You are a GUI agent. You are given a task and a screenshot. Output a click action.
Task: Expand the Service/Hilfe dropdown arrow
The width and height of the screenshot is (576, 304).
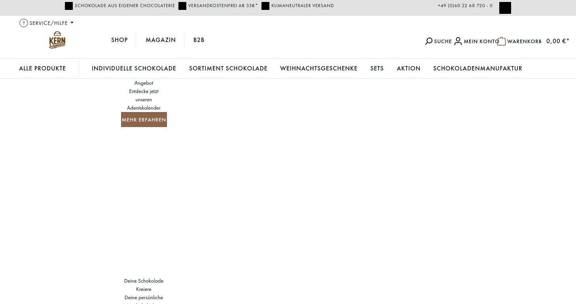(x=72, y=23)
